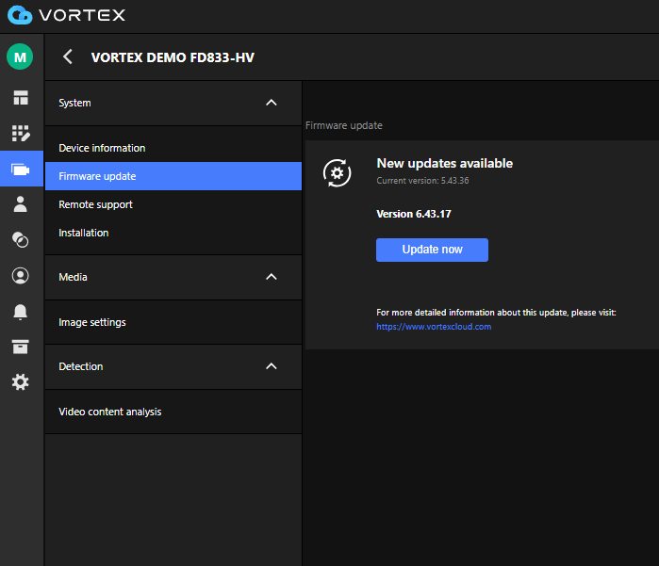Collapse the Media section chevron

click(x=272, y=277)
